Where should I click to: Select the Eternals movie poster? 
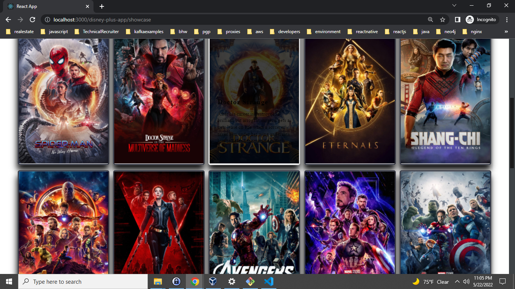[350, 101]
